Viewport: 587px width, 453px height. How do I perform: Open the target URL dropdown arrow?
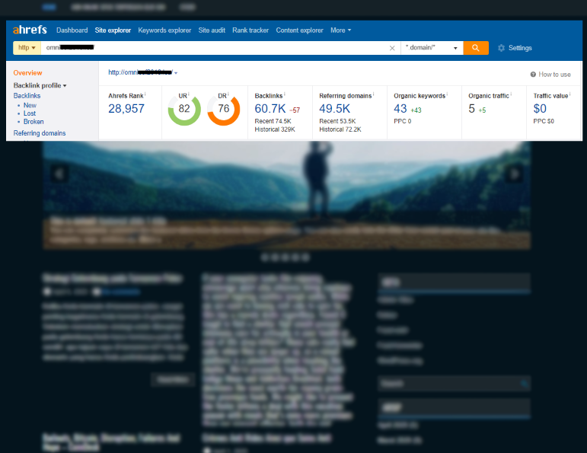click(176, 73)
